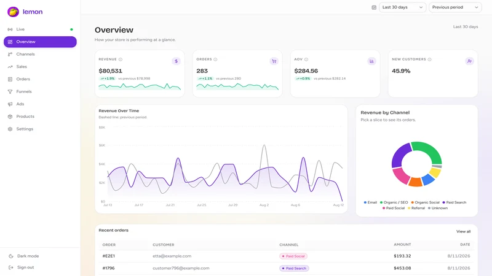Open the Sales section
492x276 pixels.
click(x=40, y=67)
